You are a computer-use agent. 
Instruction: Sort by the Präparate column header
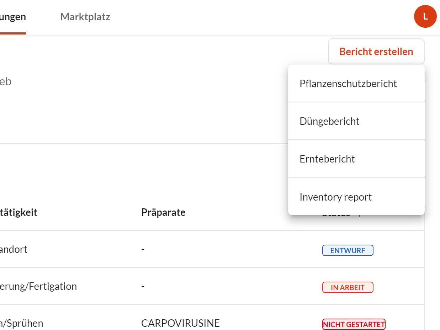[163, 213]
